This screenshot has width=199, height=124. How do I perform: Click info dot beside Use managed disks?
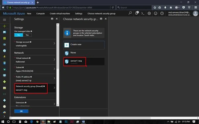31,31
